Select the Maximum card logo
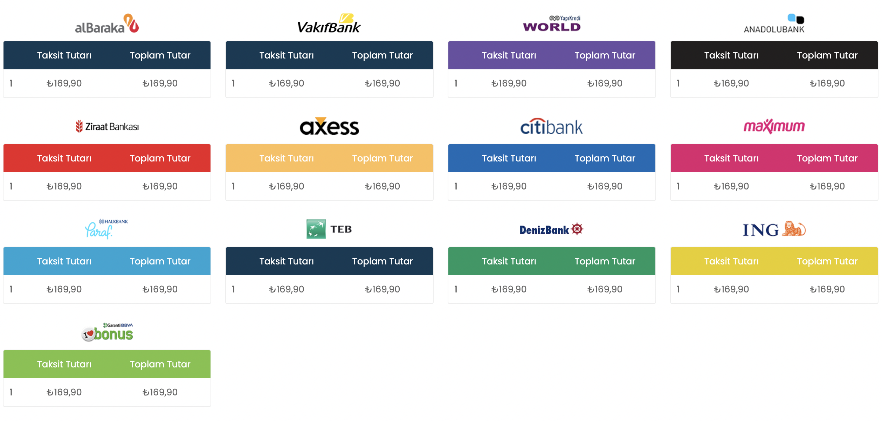Viewport: 882px width, 421px height. click(x=774, y=126)
